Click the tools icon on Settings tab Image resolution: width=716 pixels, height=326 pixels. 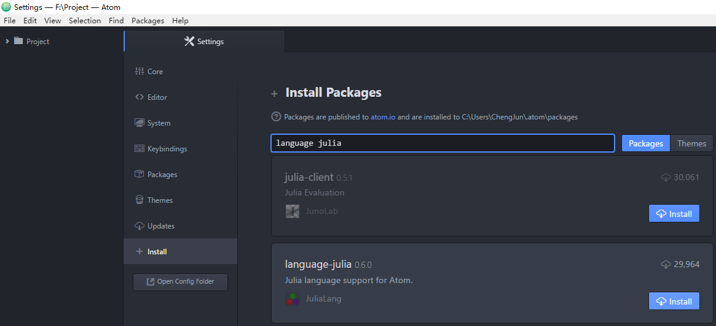click(x=189, y=42)
